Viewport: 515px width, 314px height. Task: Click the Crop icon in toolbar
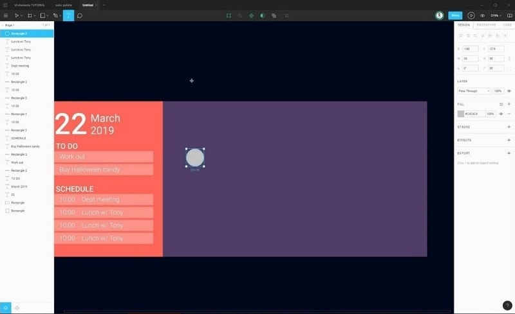tap(286, 15)
